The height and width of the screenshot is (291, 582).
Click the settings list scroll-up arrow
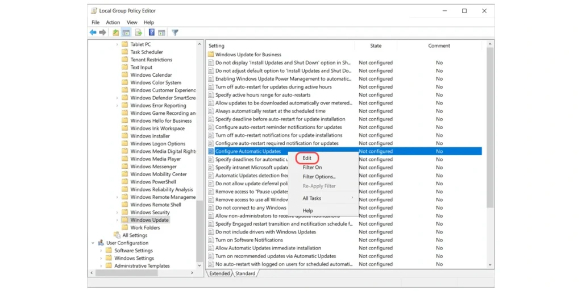(490, 44)
